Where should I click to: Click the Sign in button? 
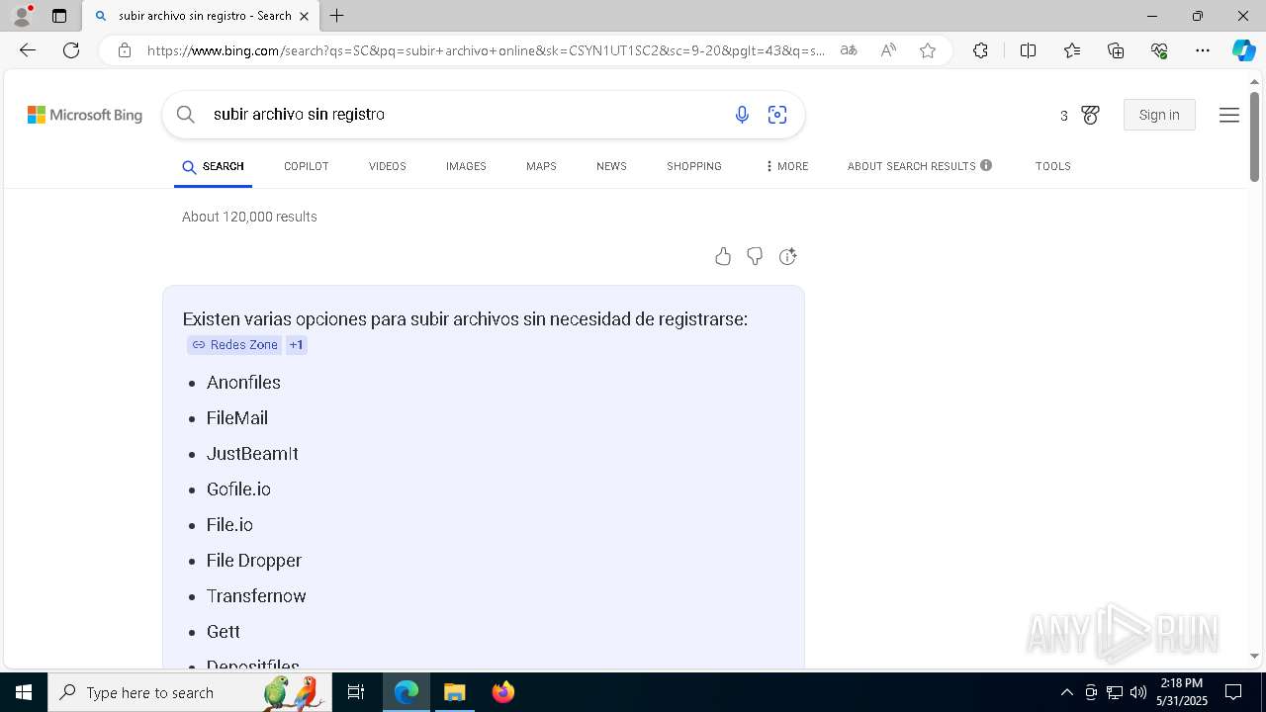(1159, 115)
